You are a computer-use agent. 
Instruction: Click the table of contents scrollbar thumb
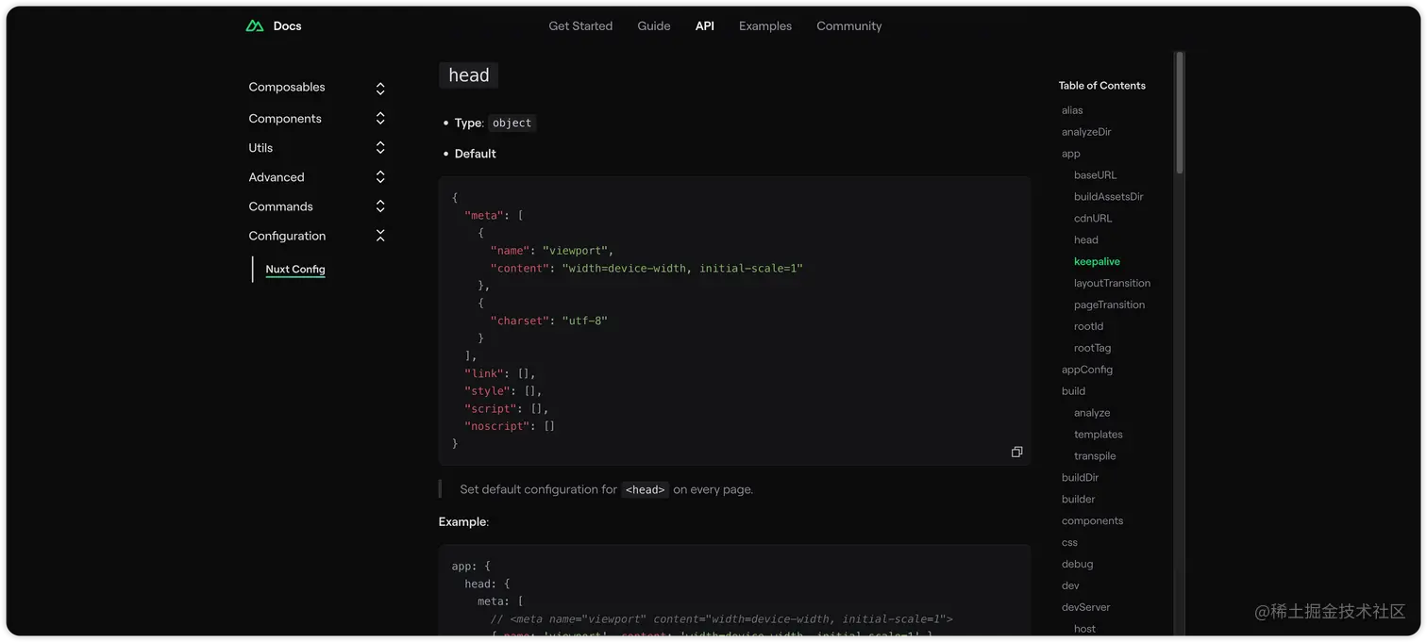1180,113
